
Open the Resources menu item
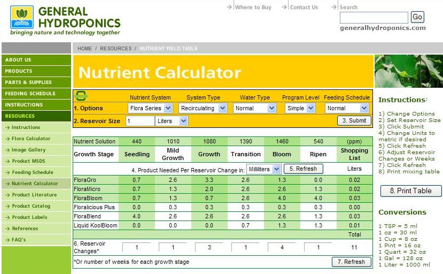coord(36,116)
